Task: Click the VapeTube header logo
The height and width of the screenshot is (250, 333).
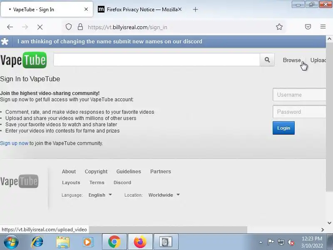Action: pyautogui.click(x=23, y=60)
